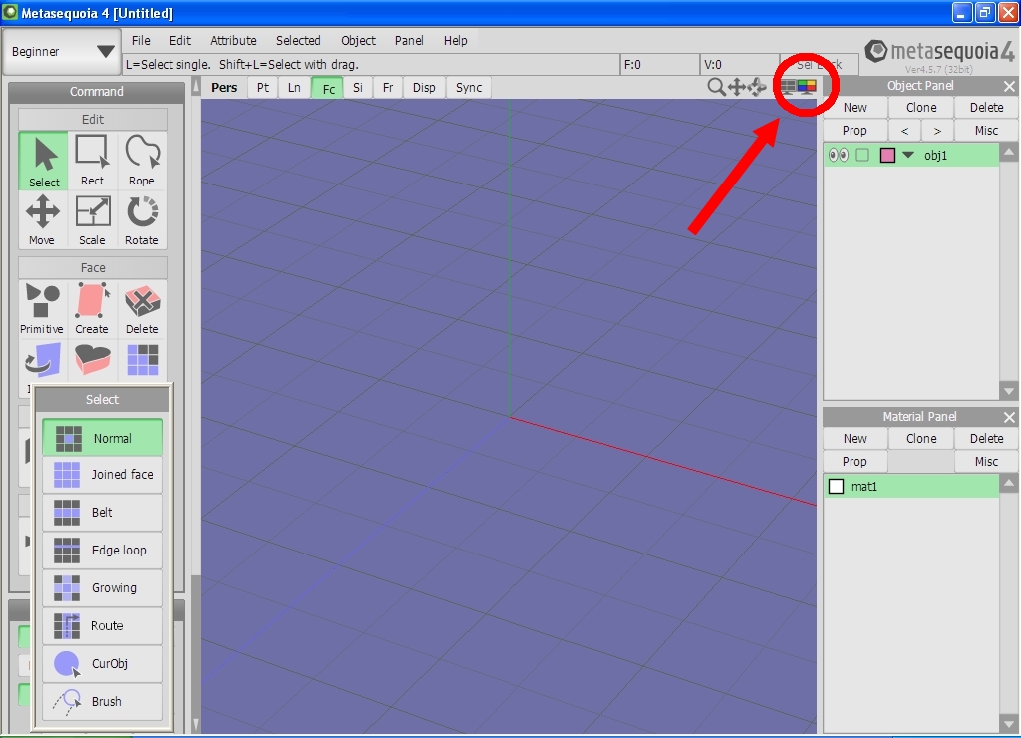Click the magnifier zoom icon in viewport

(x=716, y=87)
